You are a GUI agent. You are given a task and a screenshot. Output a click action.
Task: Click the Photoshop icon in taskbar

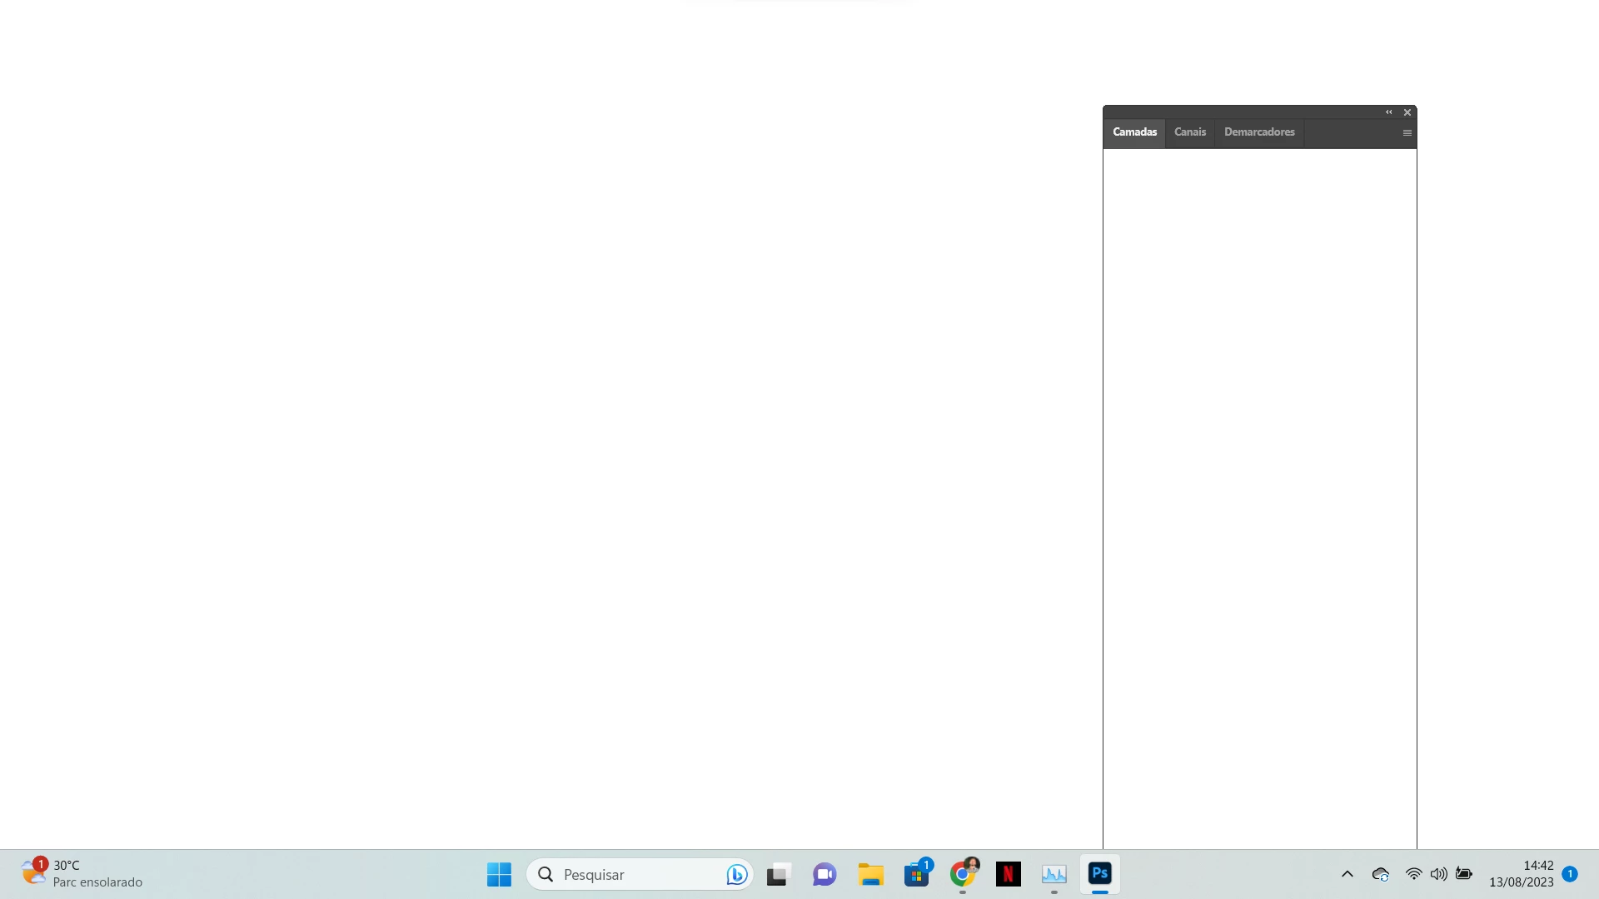[1099, 873]
